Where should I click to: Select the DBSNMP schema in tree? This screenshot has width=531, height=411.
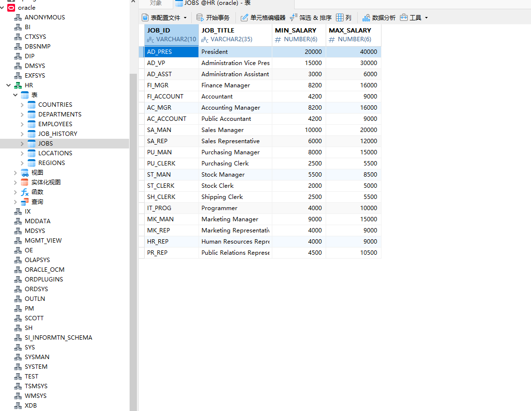click(x=37, y=47)
